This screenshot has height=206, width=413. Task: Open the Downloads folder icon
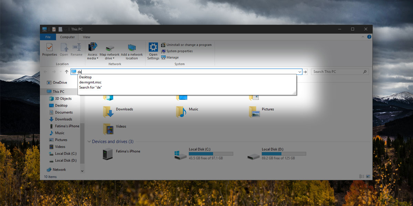tap(108, 112)
